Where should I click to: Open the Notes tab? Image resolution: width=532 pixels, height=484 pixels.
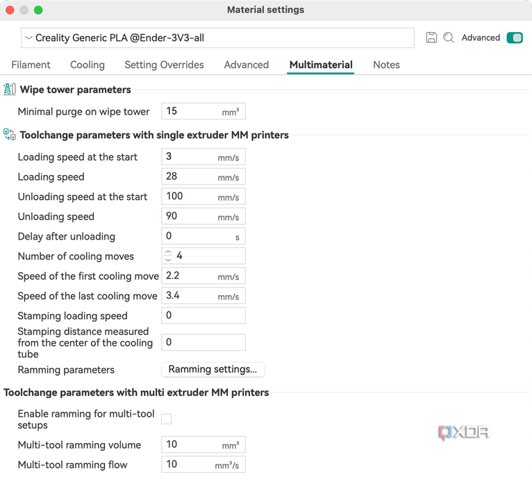386,65
